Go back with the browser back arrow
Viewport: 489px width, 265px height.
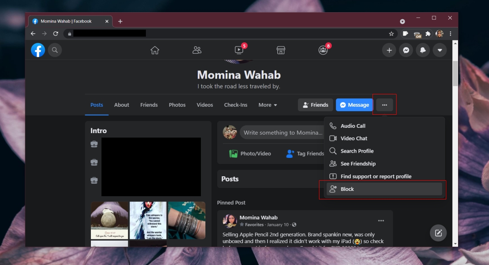click(x=33, y=34)
